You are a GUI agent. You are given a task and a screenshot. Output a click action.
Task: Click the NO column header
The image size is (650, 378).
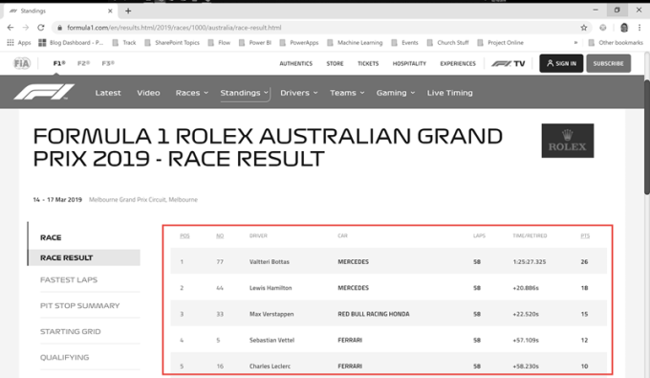(220, 235)
